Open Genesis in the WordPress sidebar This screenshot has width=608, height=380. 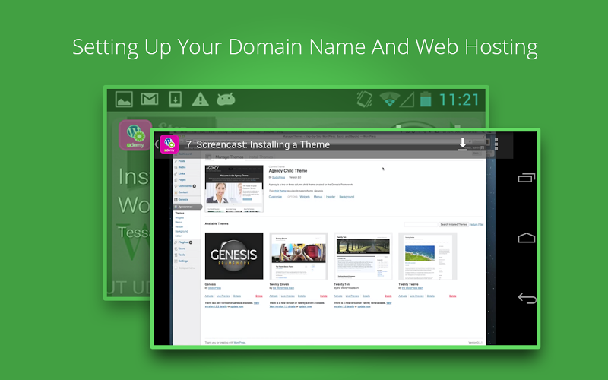(x=183, y=200)
